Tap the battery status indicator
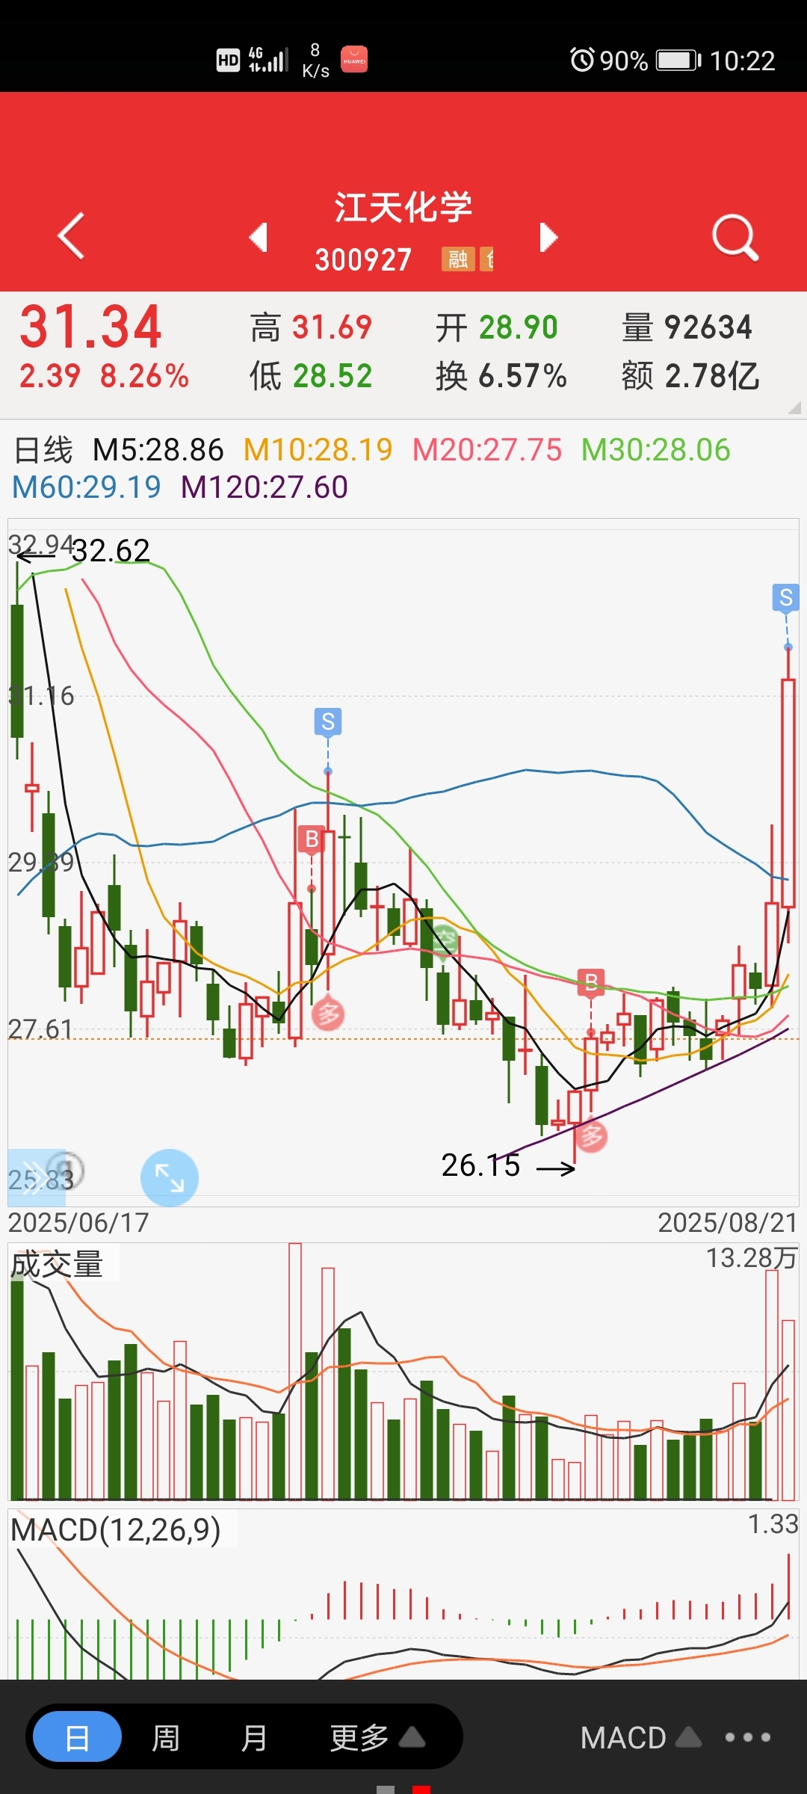Viewport: 807px width, 1794px height. [678, 60]
